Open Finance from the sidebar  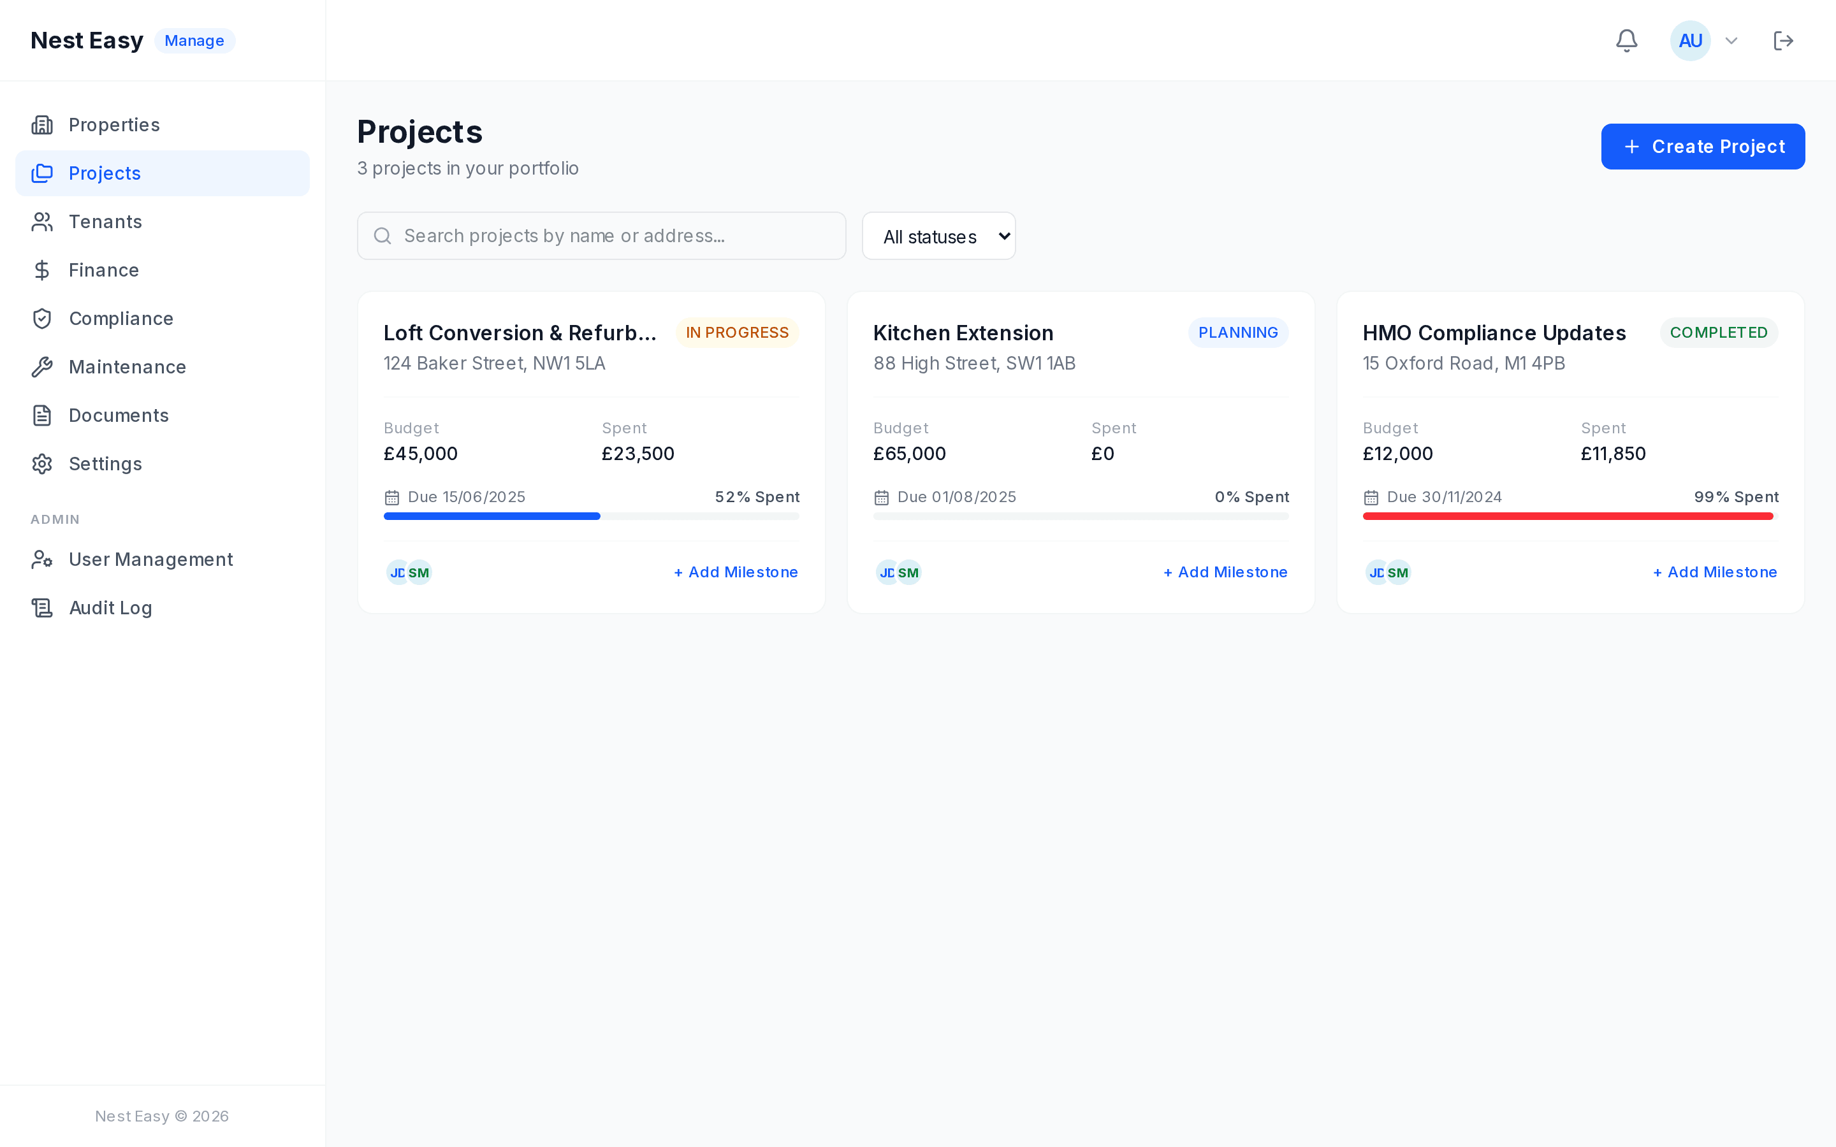click(x=103, y=270)
